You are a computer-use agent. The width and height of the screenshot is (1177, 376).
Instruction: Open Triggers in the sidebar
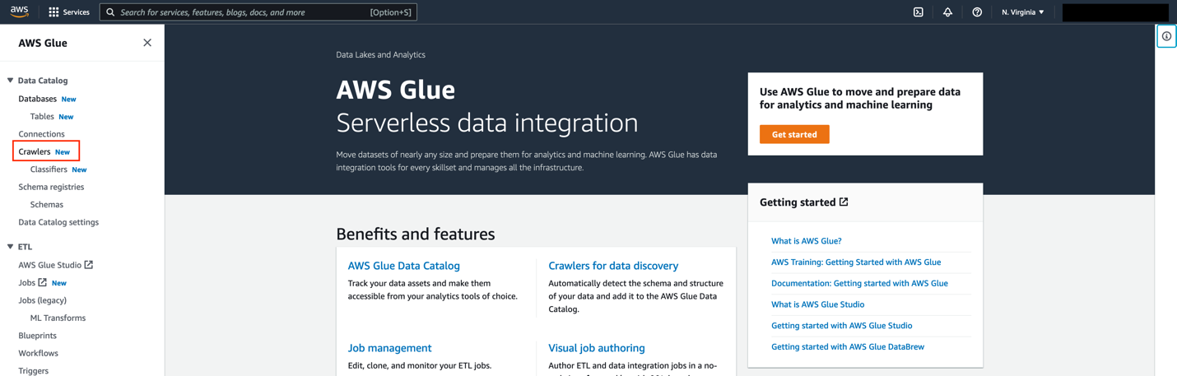(x=33, y=371)
